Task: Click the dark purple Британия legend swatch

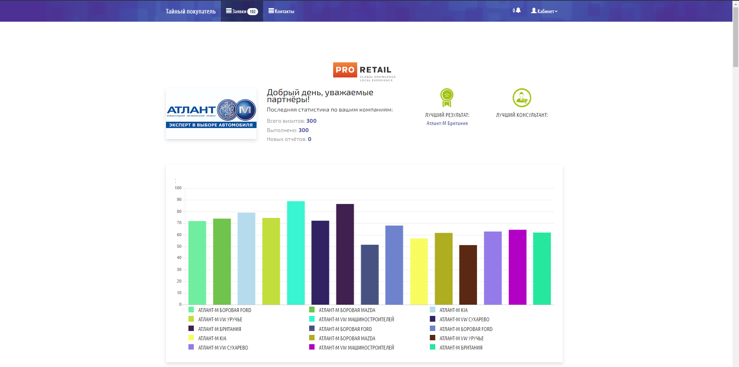Action: (x=191, y=328)
